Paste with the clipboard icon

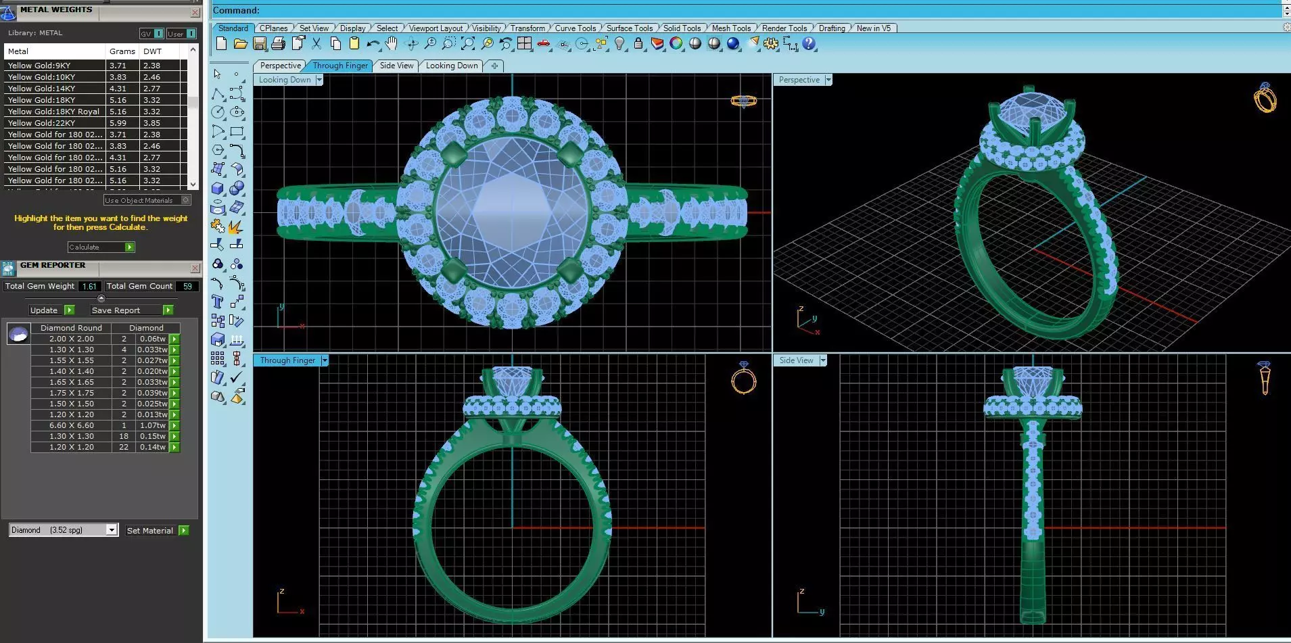click(354, 44)
